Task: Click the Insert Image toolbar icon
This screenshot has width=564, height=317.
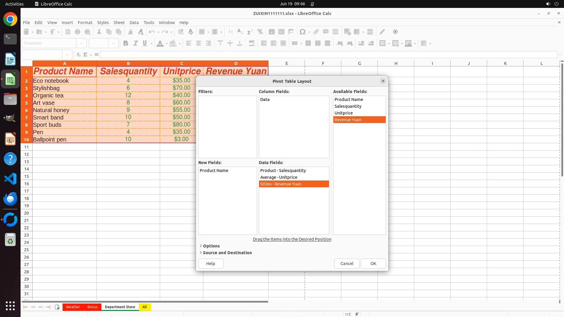Action: coord(272,32)
